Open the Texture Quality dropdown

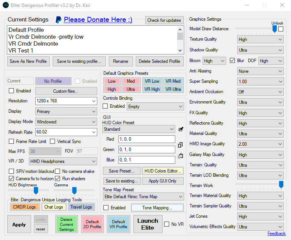pyautogui.click(x=260, y=39)
